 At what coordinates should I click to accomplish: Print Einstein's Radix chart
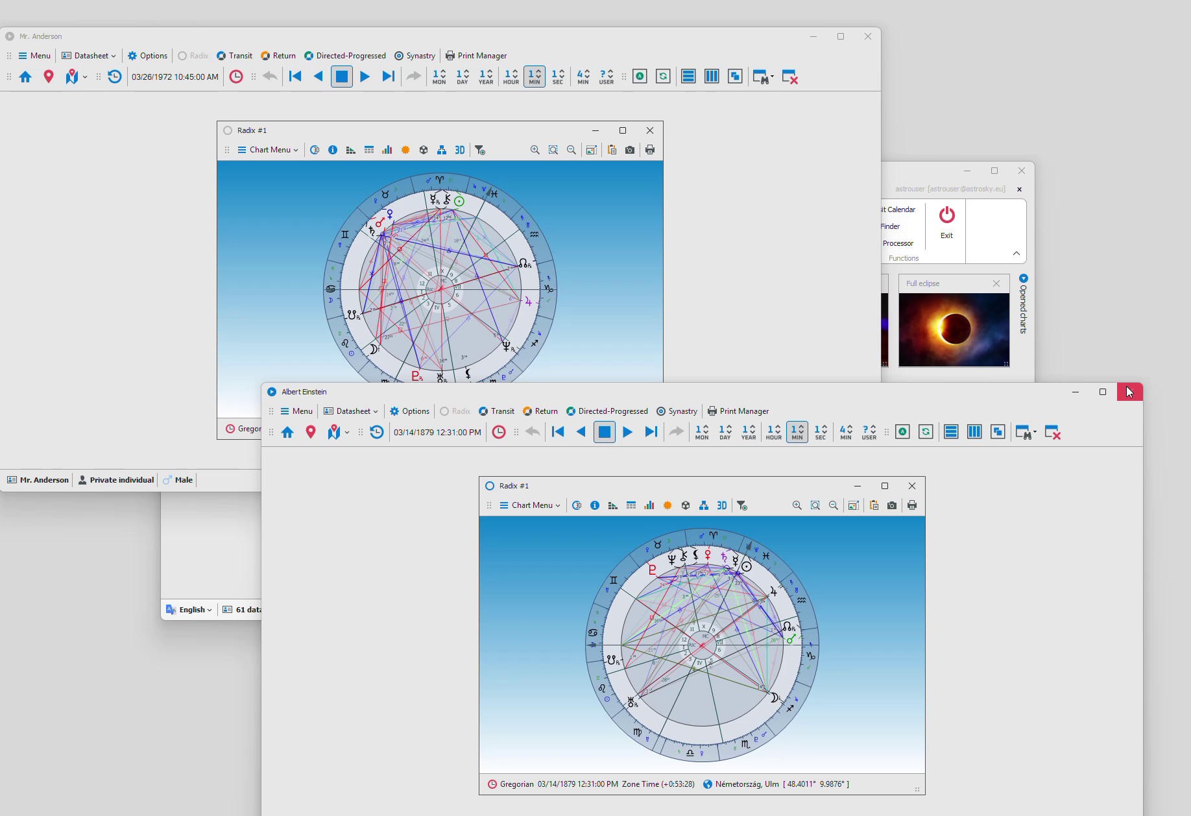(912, 505)
